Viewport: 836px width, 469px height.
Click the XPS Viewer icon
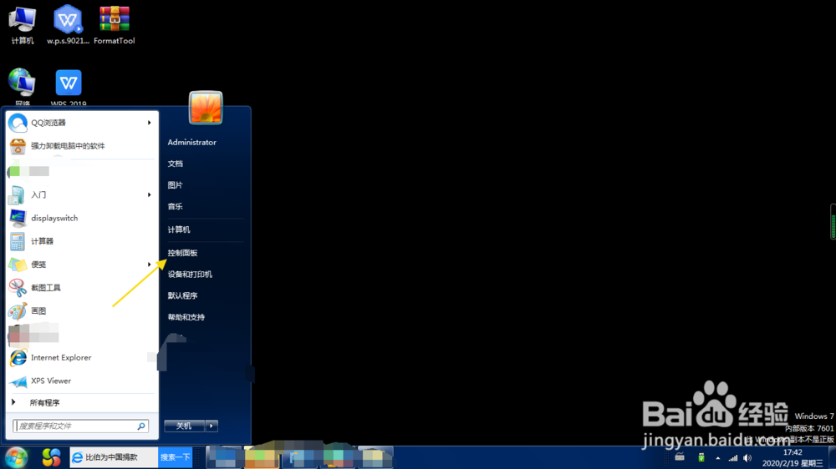(x=18, y=381)
